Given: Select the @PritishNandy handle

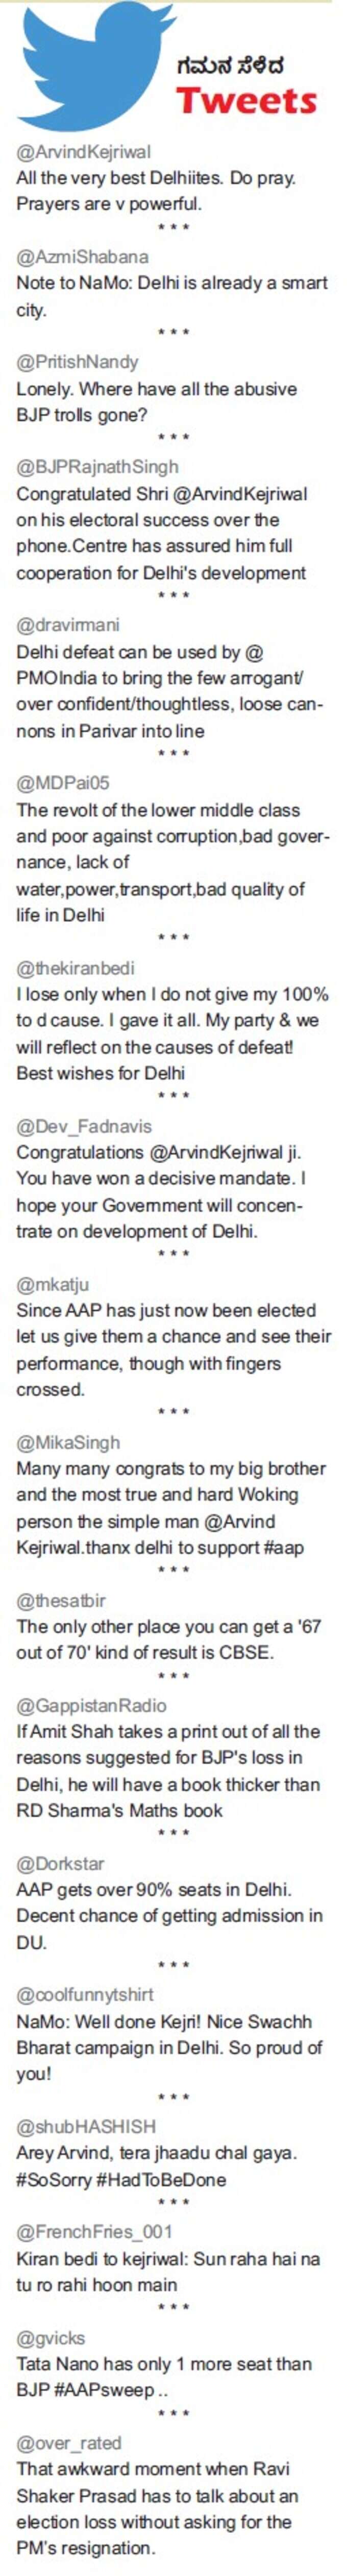Looking at the screenshot, I should [77, 361].
